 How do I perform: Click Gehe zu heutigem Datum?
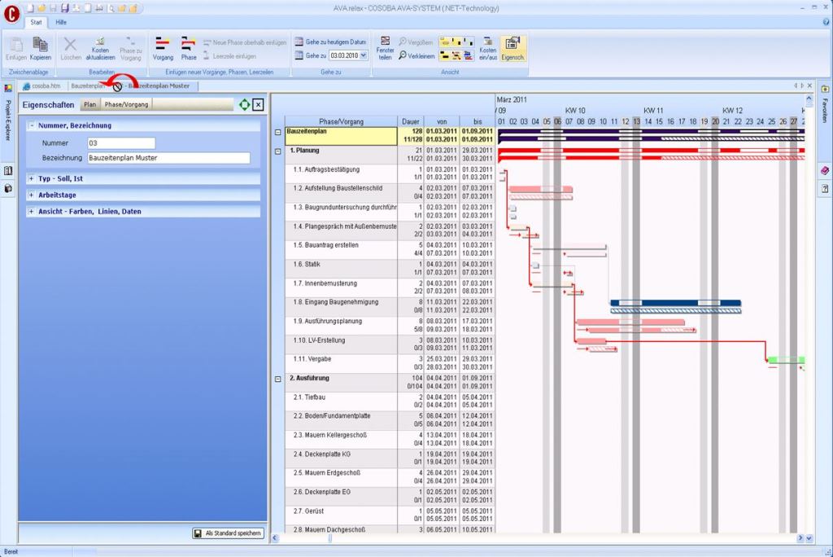coord(330,42)
